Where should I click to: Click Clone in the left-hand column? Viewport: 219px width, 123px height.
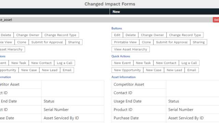point(22,42)
